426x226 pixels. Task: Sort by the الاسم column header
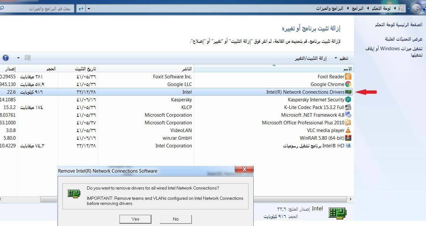click(x=274, y=69)
